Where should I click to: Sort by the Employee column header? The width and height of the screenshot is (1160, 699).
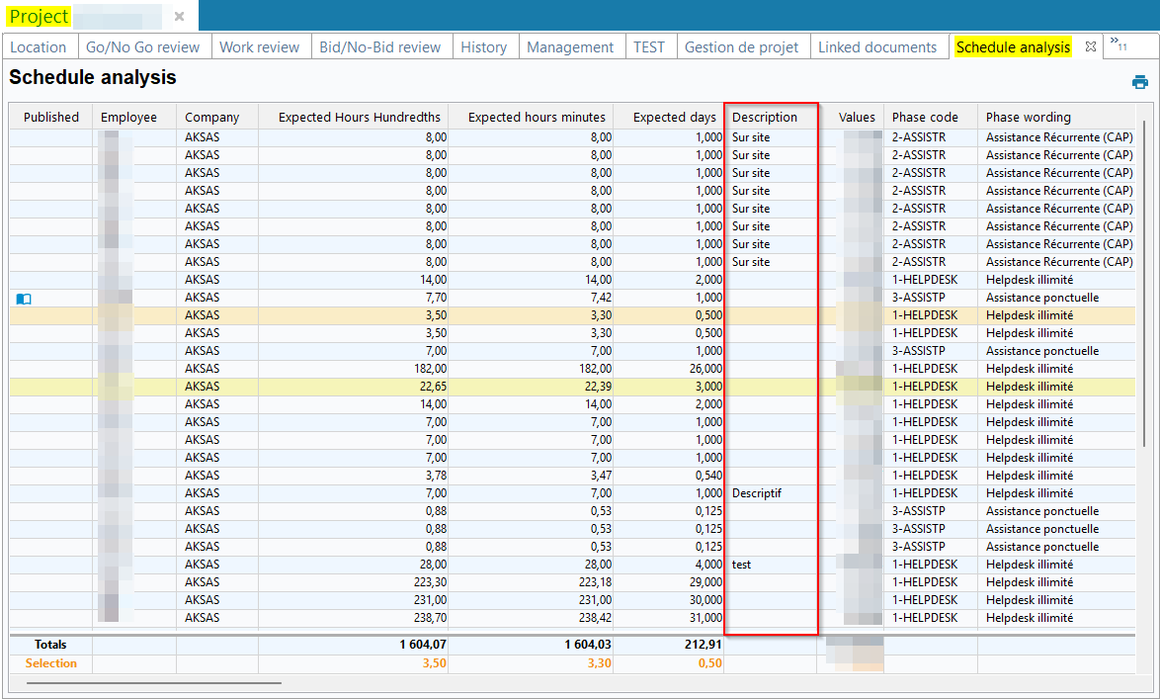128,117
